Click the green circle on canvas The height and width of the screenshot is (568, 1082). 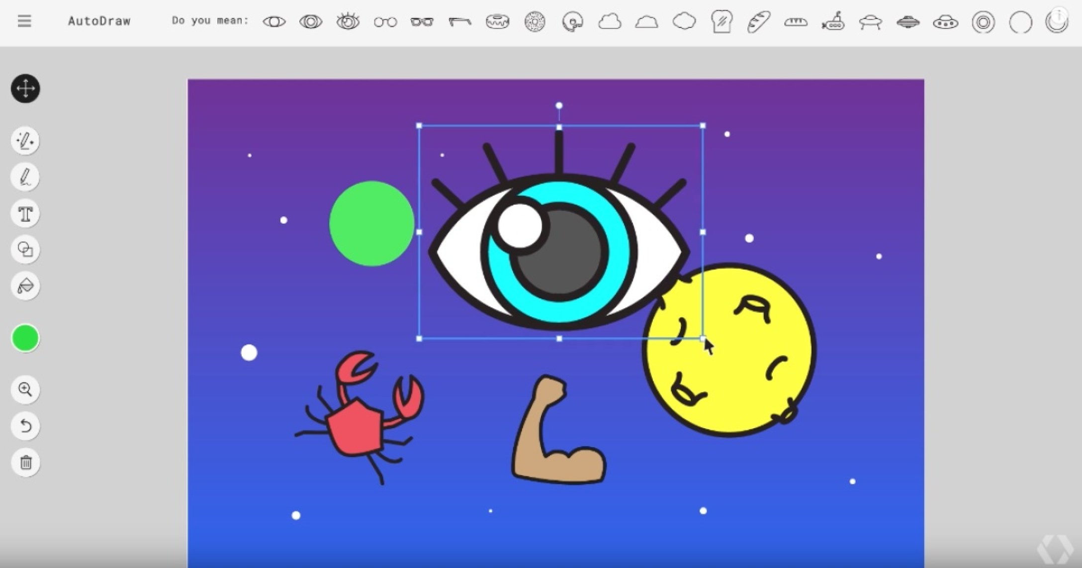coord(371,223)
